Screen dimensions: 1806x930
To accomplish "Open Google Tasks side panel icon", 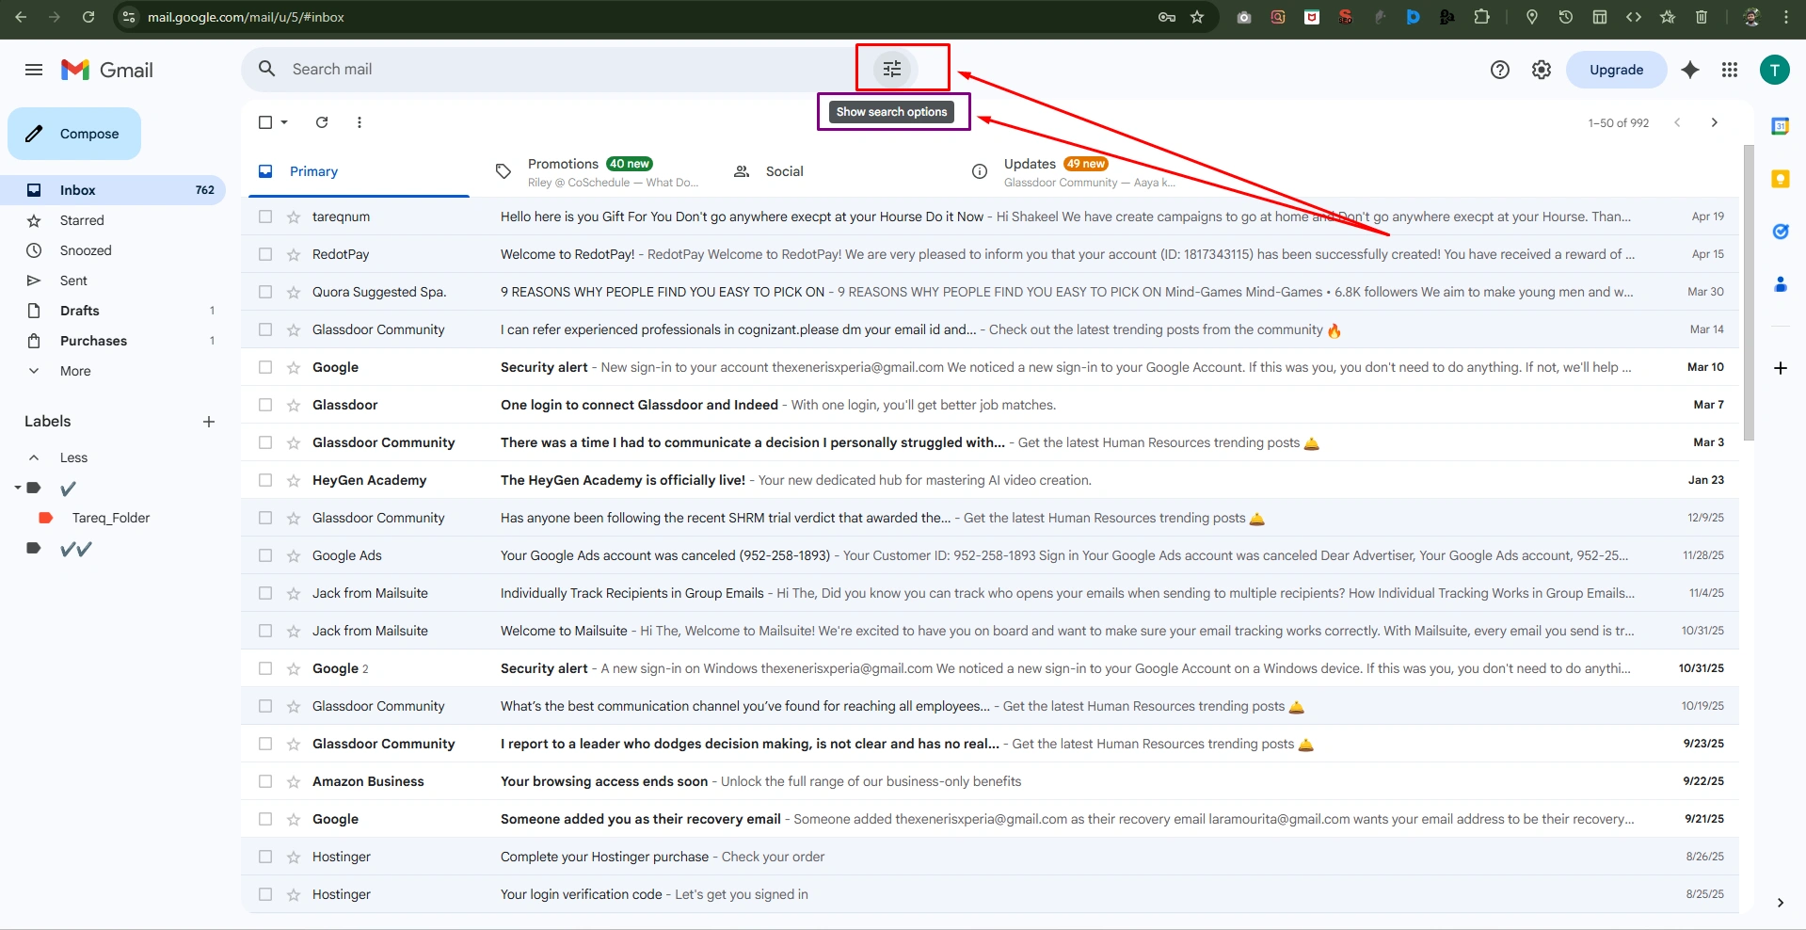I will point(1781,232).
